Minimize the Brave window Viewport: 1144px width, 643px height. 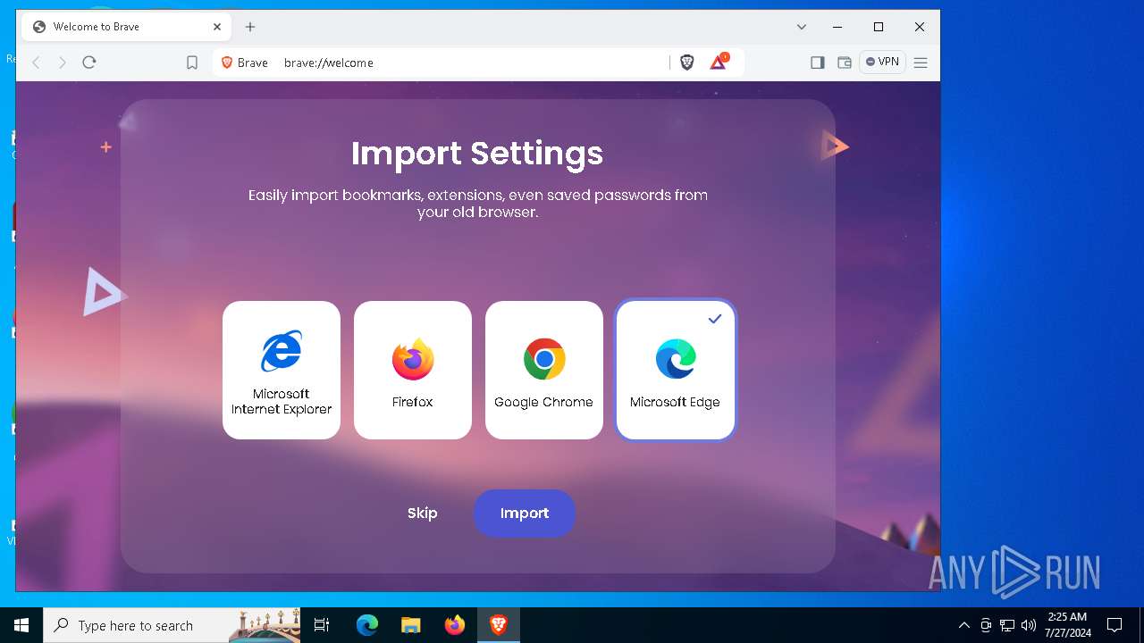pyautogui.click(x=837, y=27)
